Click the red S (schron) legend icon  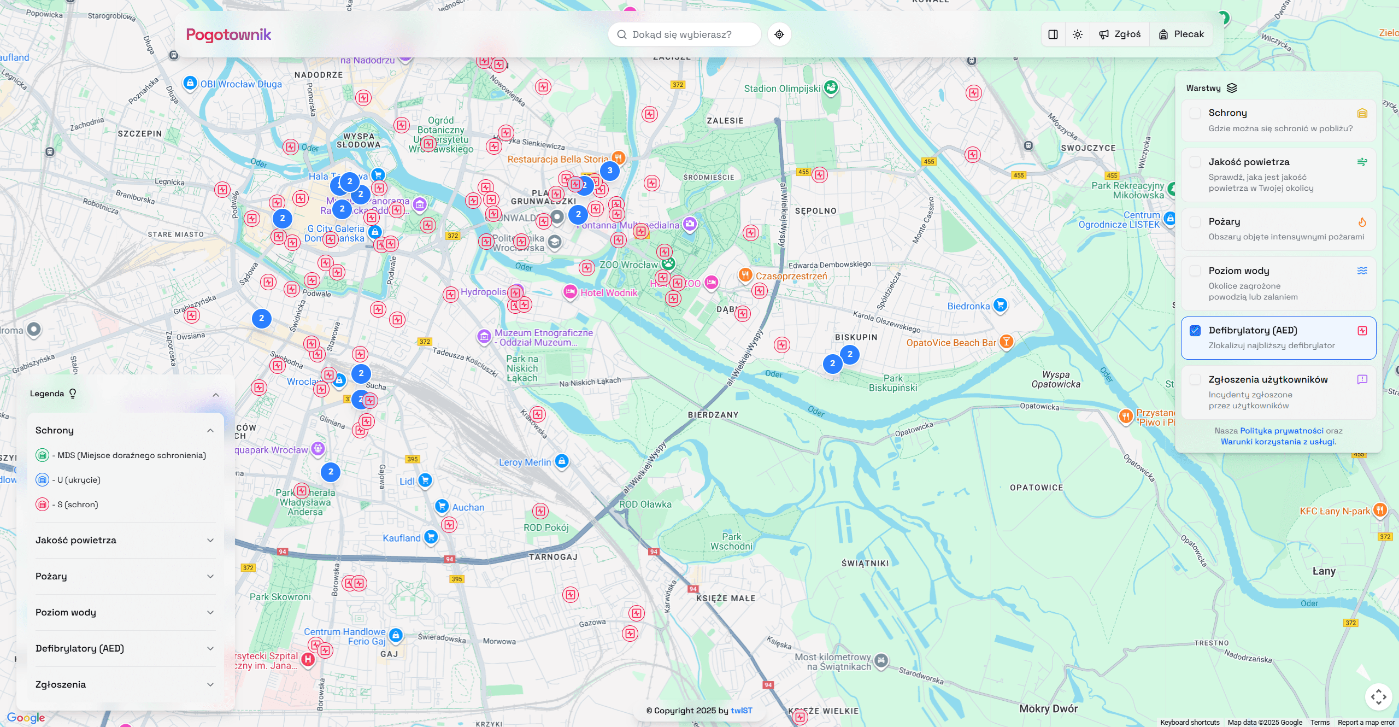pos(42,505)
